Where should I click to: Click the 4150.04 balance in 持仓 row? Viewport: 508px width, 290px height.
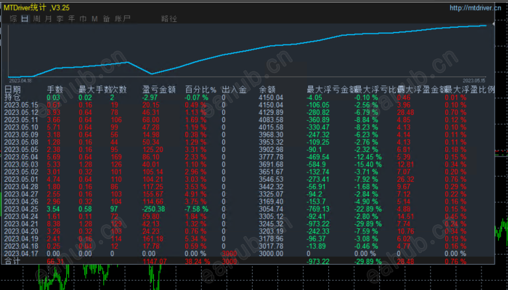point(271,97)
